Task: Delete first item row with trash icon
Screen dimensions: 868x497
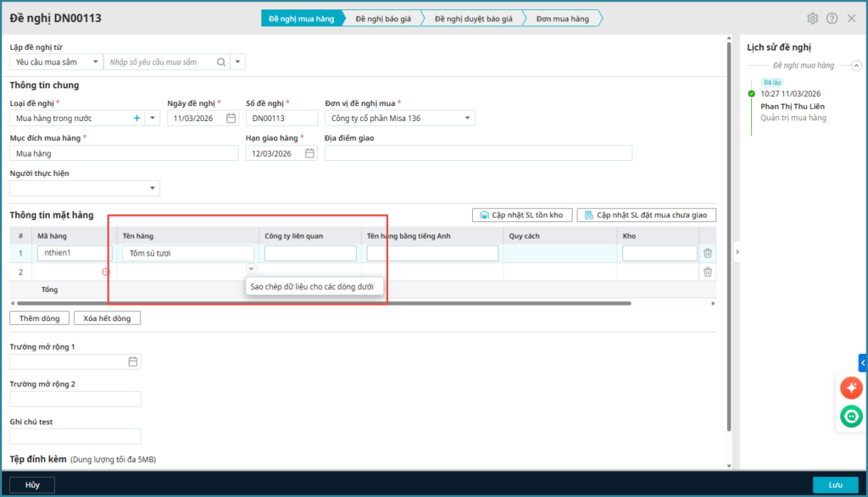Action: tap(707, 253)
